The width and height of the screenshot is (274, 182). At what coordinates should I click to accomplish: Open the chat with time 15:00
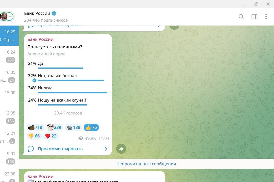(x=9, y=96)
